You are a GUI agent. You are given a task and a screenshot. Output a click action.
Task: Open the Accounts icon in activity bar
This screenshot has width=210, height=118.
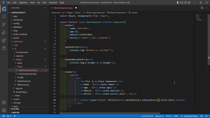[x=4, y=103]
